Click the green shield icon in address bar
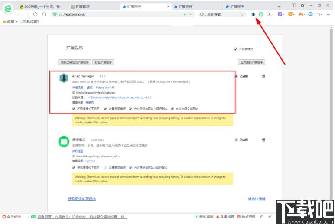The image size is (335, 224). (x=55, y=14)
